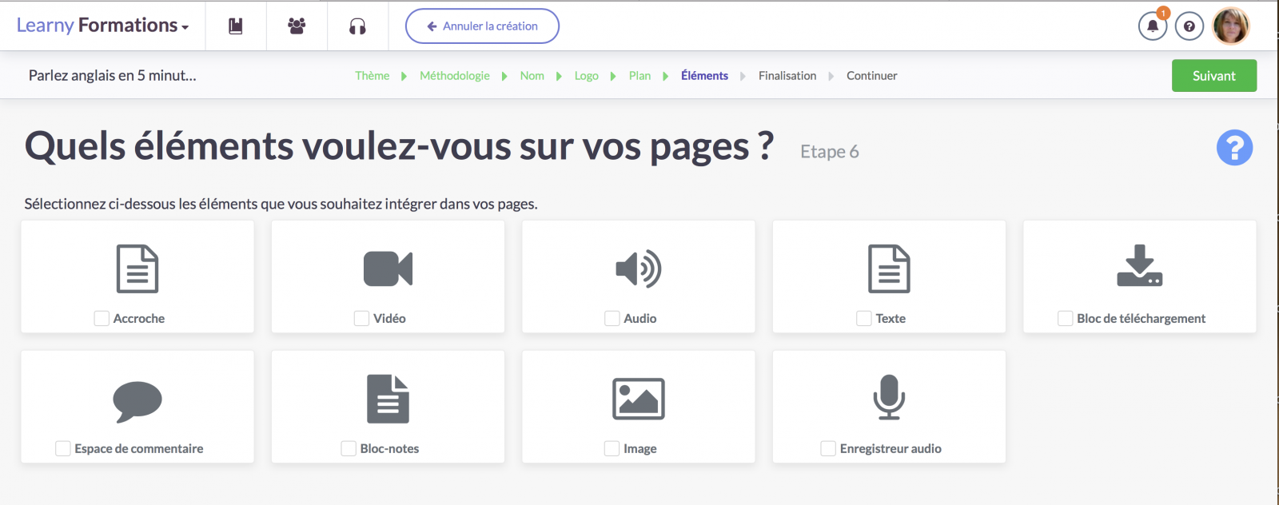Image resolution: width=1279 pixels, height=505 pixels.
Task: Click the Image picture icon
Action: pyautogui.click(x=639, y=399)
